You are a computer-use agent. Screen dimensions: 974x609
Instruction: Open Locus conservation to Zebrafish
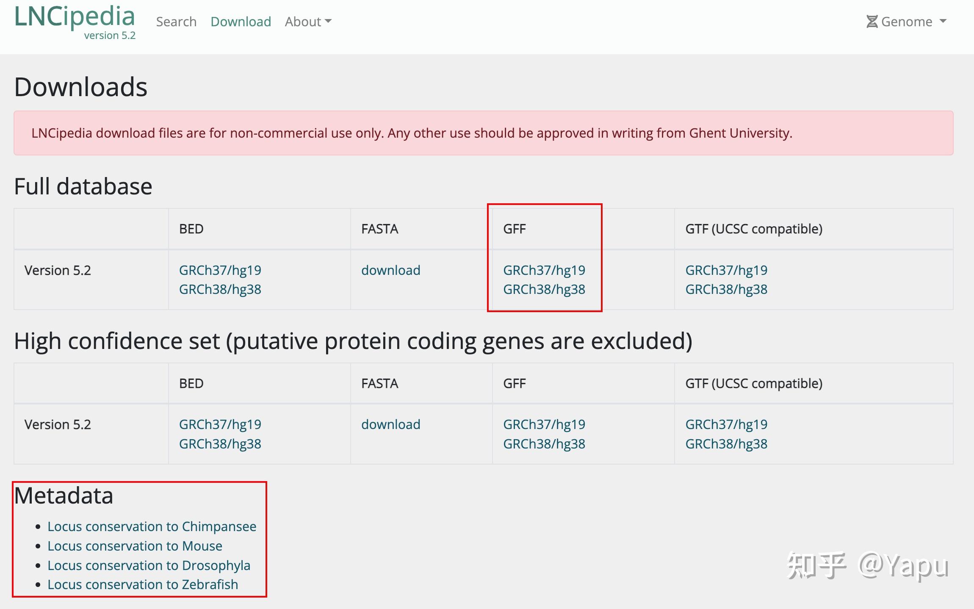tap(143, 584)
